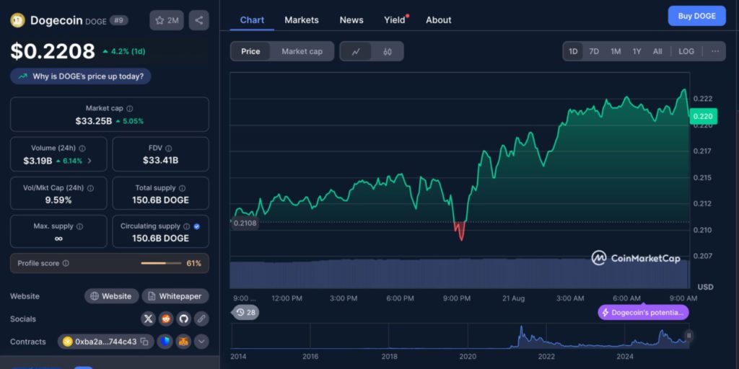Click the Profile score progress bar
Viewport: 739px width, 369px height.
[x=161, y=263]
